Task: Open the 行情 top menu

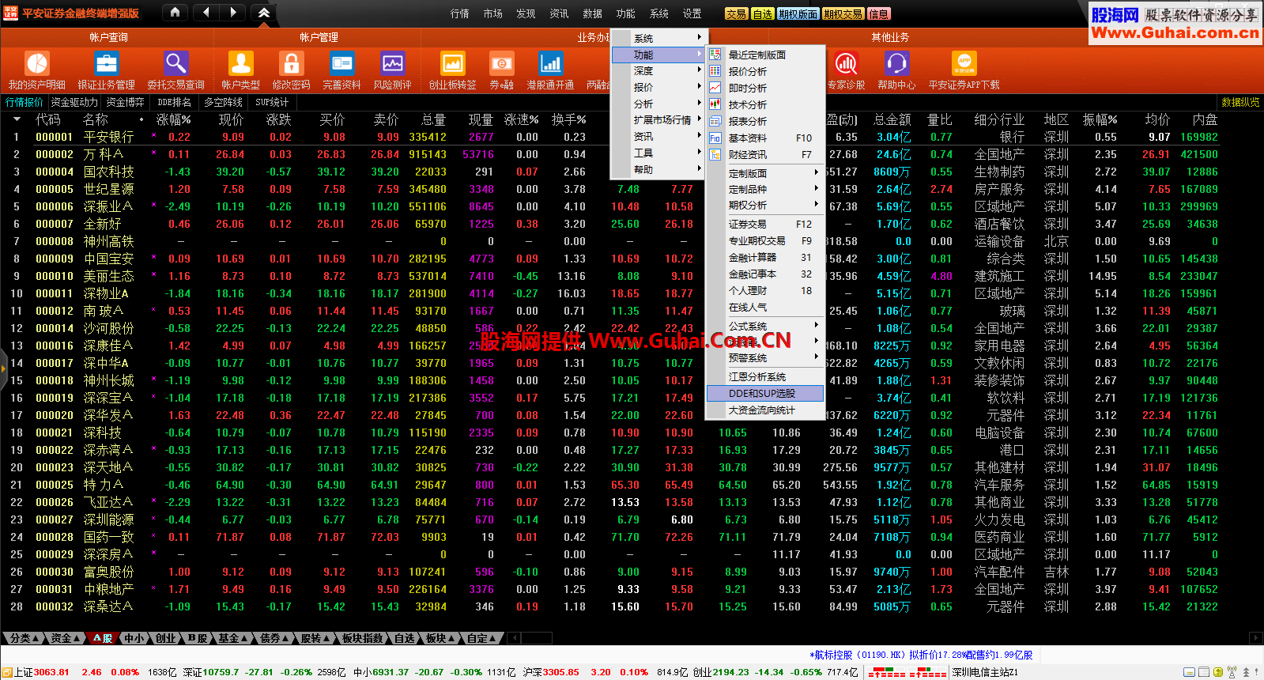Action: (459, 13)
